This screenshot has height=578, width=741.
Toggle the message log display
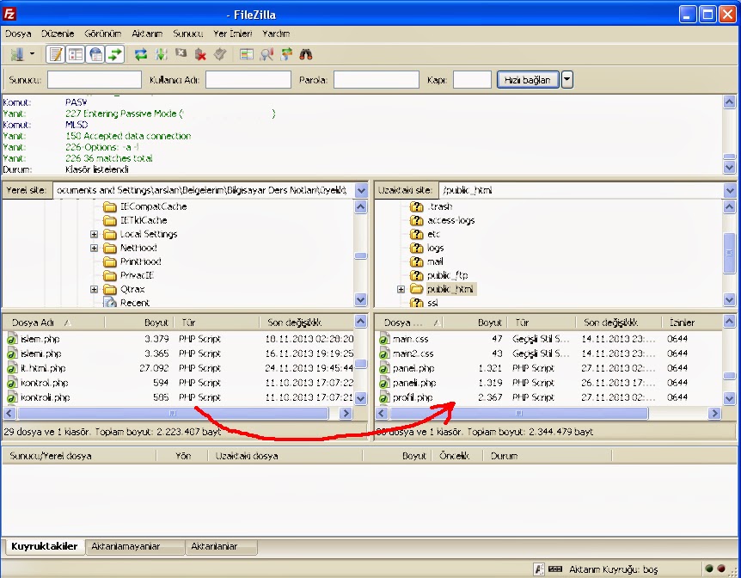[56, 54]
